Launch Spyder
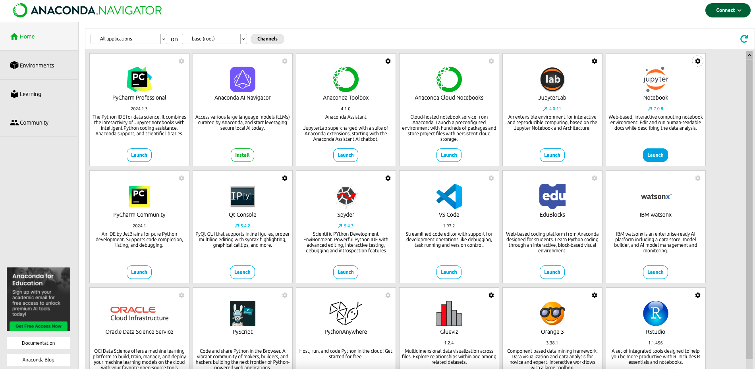 (346, 272)
